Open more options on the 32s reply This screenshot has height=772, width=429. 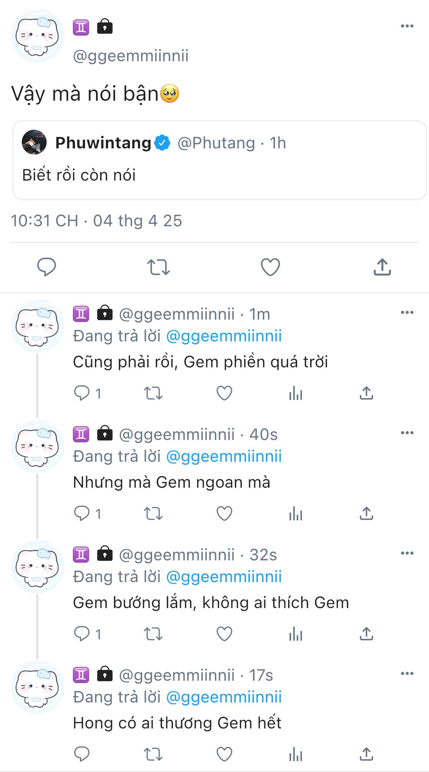(x=407, y=553)
